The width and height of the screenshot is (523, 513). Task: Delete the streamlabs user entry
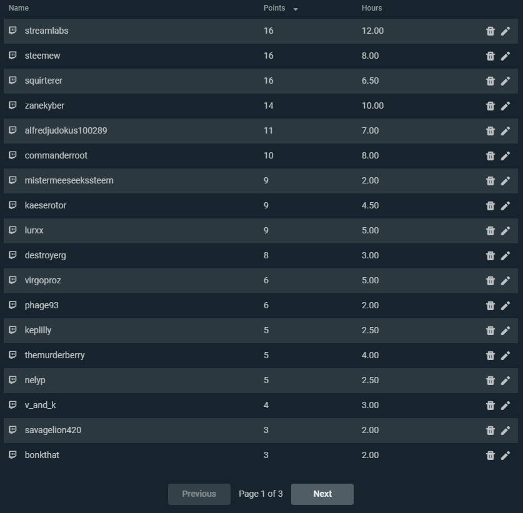tap(491, 31)
